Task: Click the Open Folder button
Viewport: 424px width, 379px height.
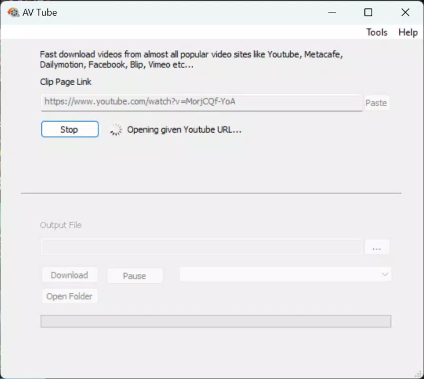Action: [x=70, y=297]
